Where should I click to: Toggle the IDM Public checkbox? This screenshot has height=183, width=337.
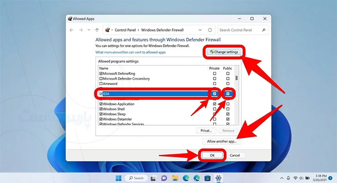tap(228, 94)
